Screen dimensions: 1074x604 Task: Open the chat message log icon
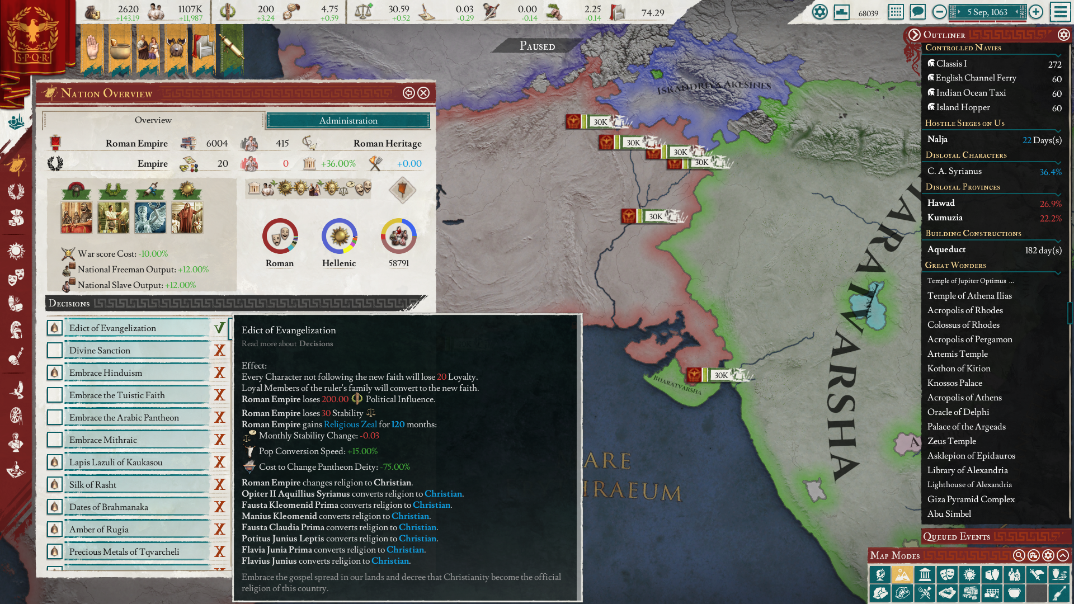pyautogui.click(x=917, y=12)
